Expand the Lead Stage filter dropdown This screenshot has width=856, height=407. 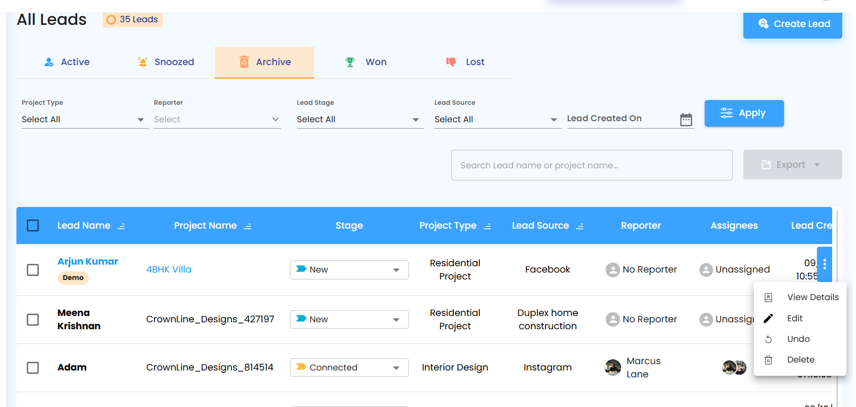click(x=360, y=120)
